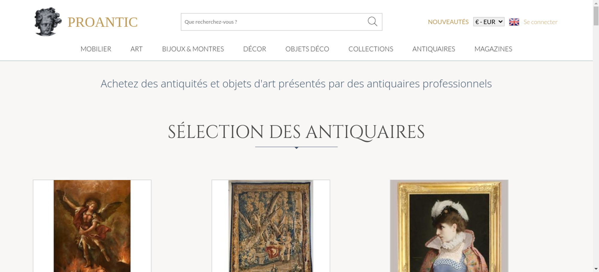This screenshot has height=272, width=599.
Task: Click the scrollbar down arrow
Action: point(596,269)
